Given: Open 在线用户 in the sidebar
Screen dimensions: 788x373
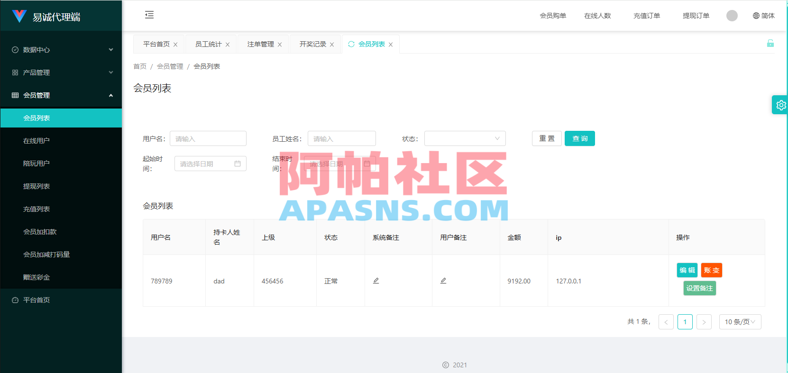Looking at the screenshot, I should [61, 141].
